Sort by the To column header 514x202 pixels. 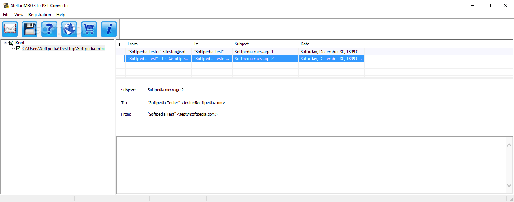[x=212, y=44]
